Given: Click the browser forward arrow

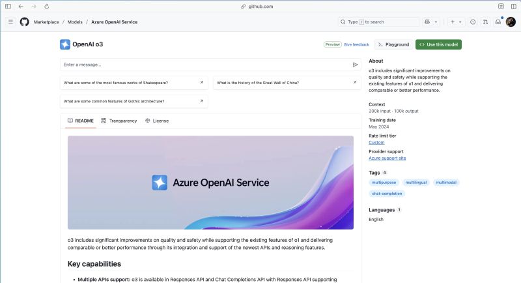Looking at the screenshot, I should pyautogui.click(x=34, y=7).
